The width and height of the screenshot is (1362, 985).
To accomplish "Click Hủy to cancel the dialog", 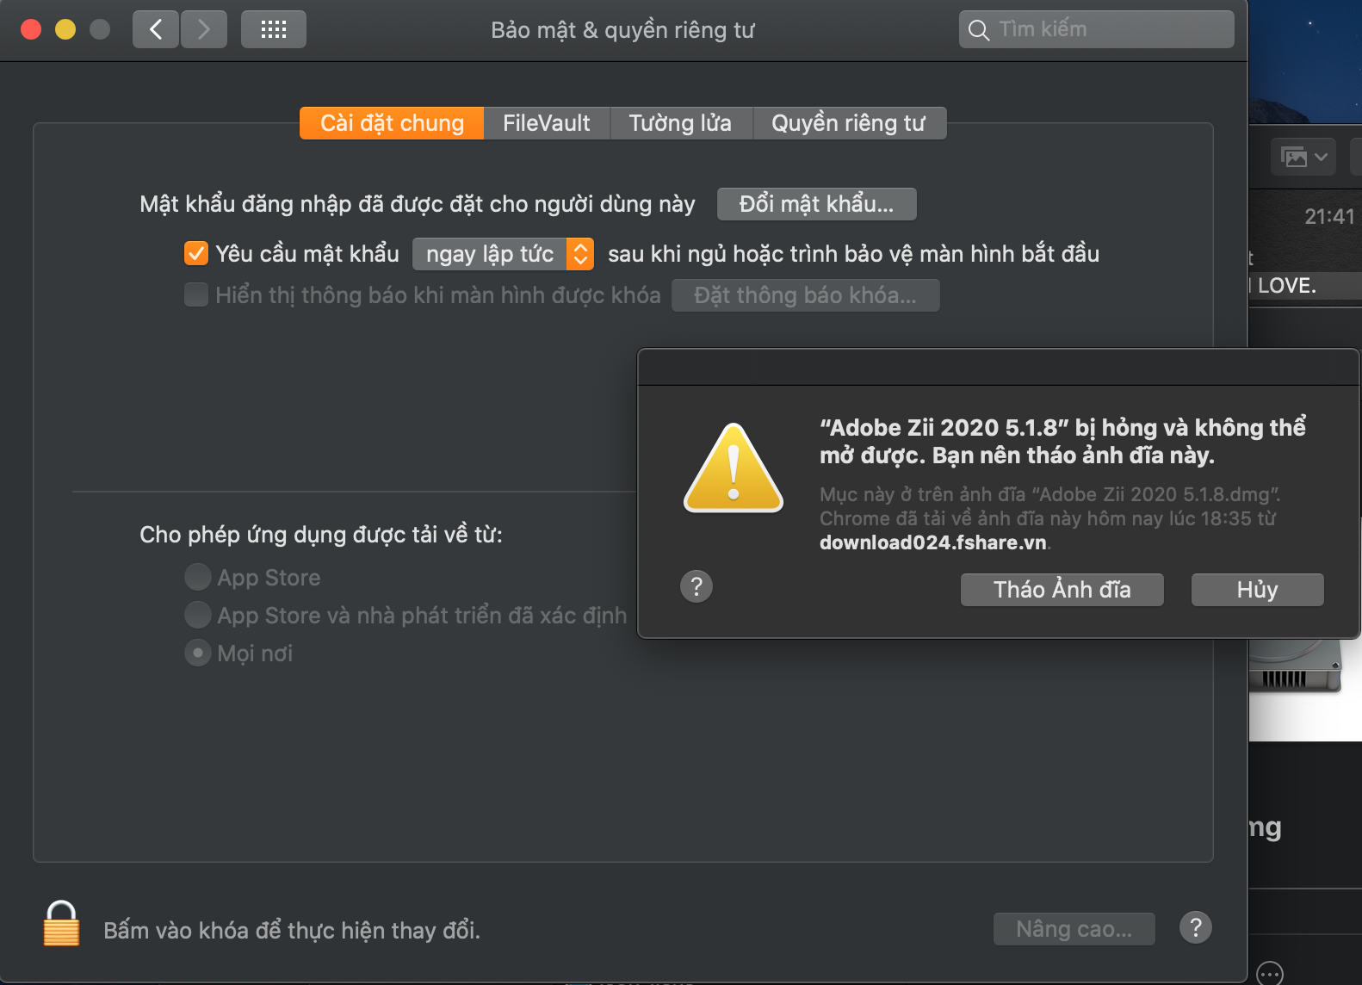I will pos(1257,590).
